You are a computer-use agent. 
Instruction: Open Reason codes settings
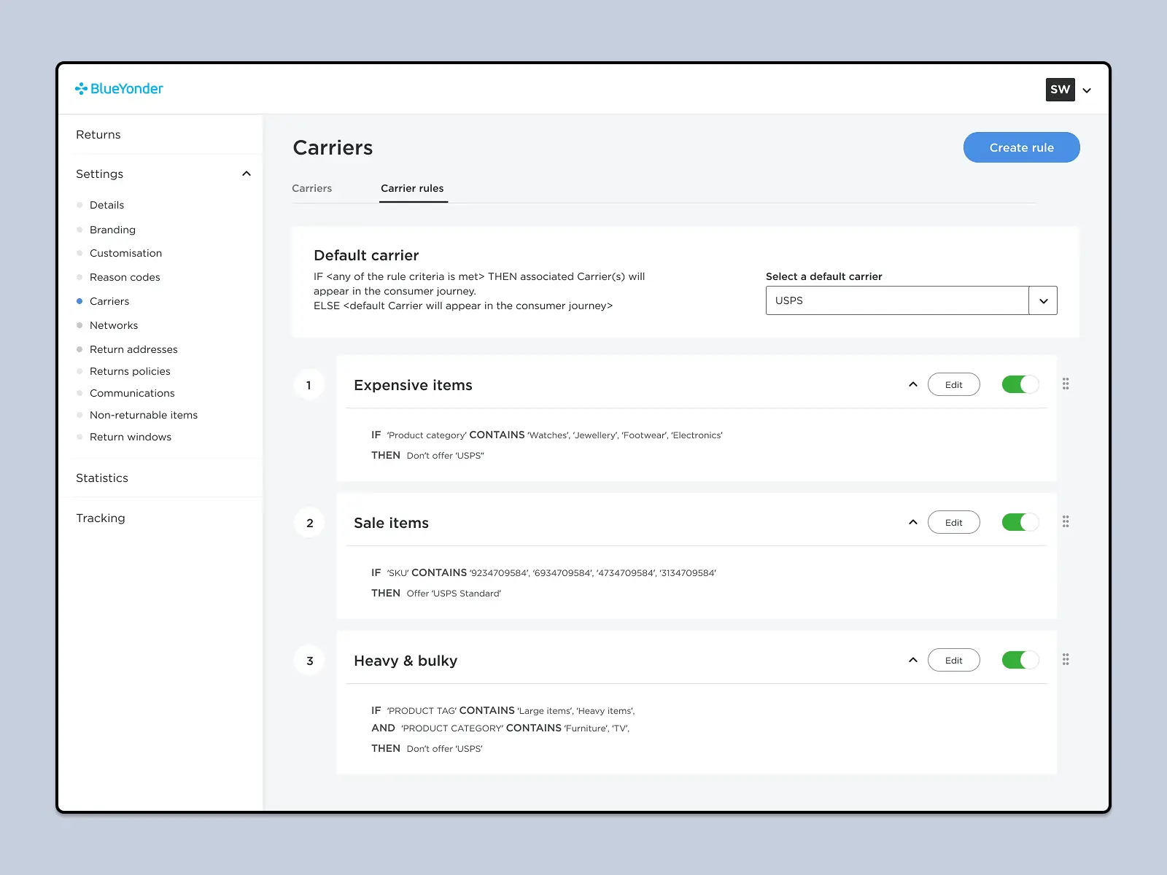point(125,277)
